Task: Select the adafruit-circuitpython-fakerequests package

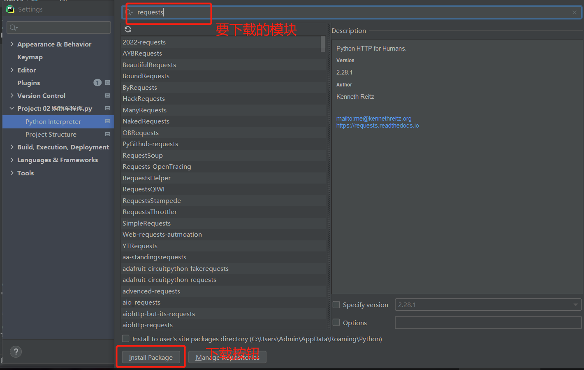Action: pos(223,268)
